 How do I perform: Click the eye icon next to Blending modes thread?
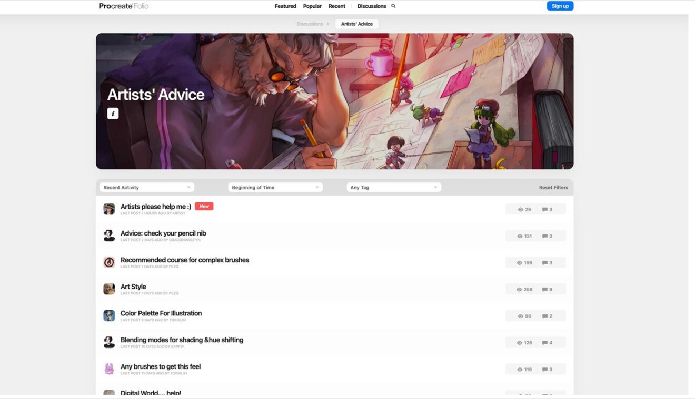coord(520,342)
